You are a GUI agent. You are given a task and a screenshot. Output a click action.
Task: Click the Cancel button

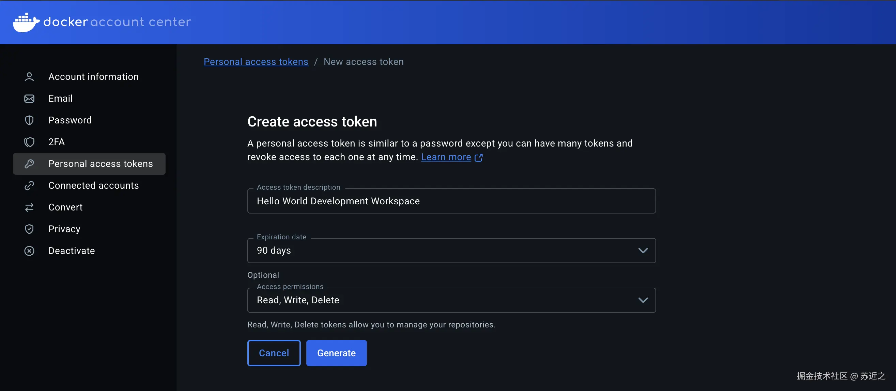[274, 353]
